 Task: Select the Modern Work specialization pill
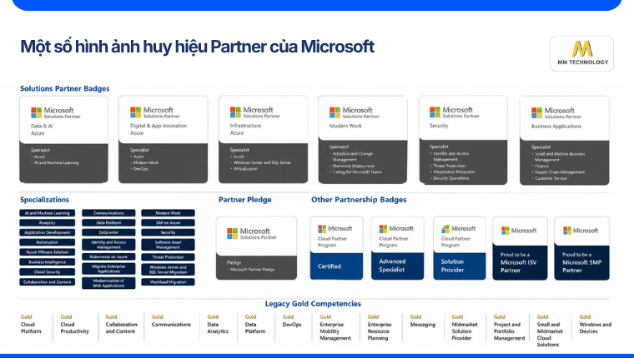(x=168, y=212)
